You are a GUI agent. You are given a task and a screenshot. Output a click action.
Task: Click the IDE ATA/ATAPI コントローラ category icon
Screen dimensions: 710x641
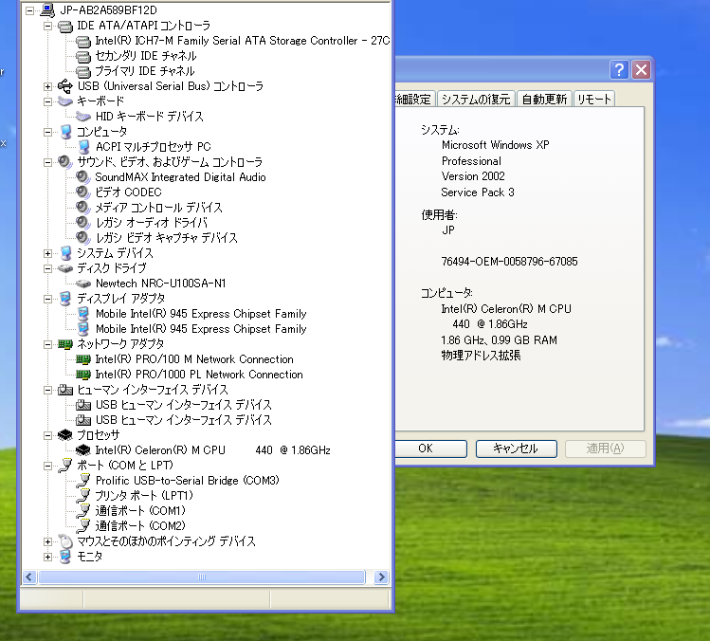(65, 26)
